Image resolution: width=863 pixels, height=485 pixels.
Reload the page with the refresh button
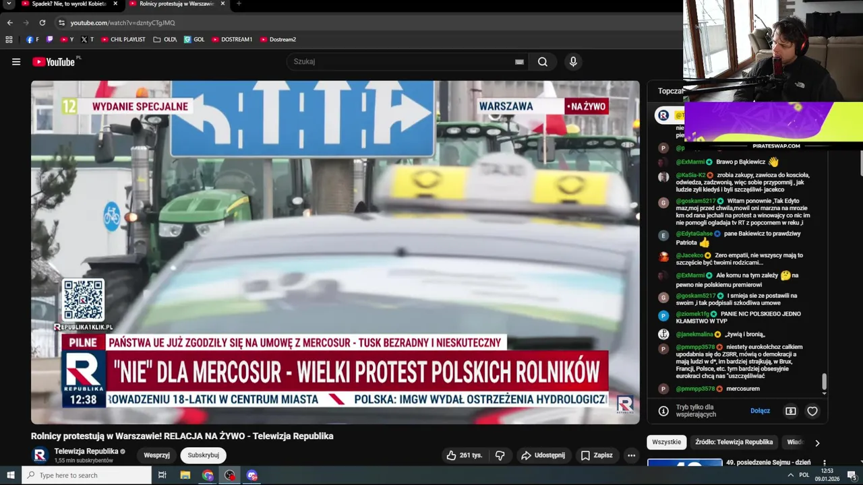click(x=42, y=23)
